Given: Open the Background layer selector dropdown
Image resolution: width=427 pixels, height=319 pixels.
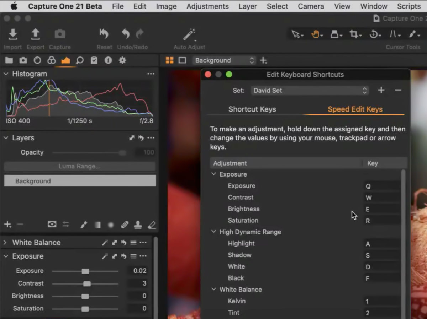Looking at the screenshot, I should click(x=224, y=60).
